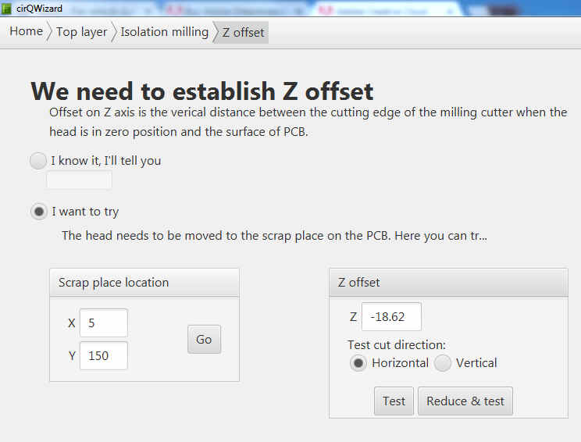
Task: Focus the X coordinate field
Action: click(103, 323)
